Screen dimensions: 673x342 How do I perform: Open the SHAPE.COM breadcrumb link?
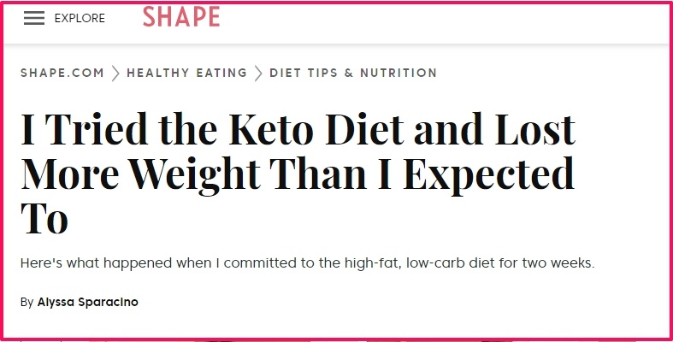coord(62,73)
